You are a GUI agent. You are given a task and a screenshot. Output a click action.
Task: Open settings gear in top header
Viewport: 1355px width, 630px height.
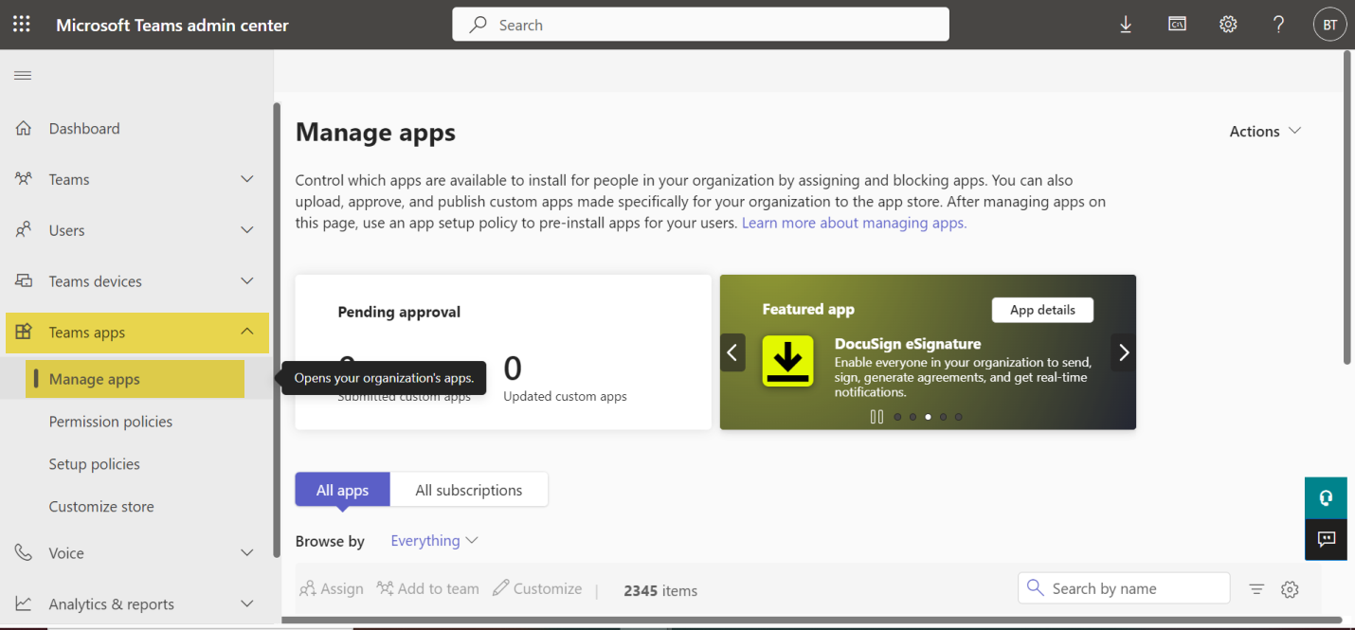coord(1228,25)
